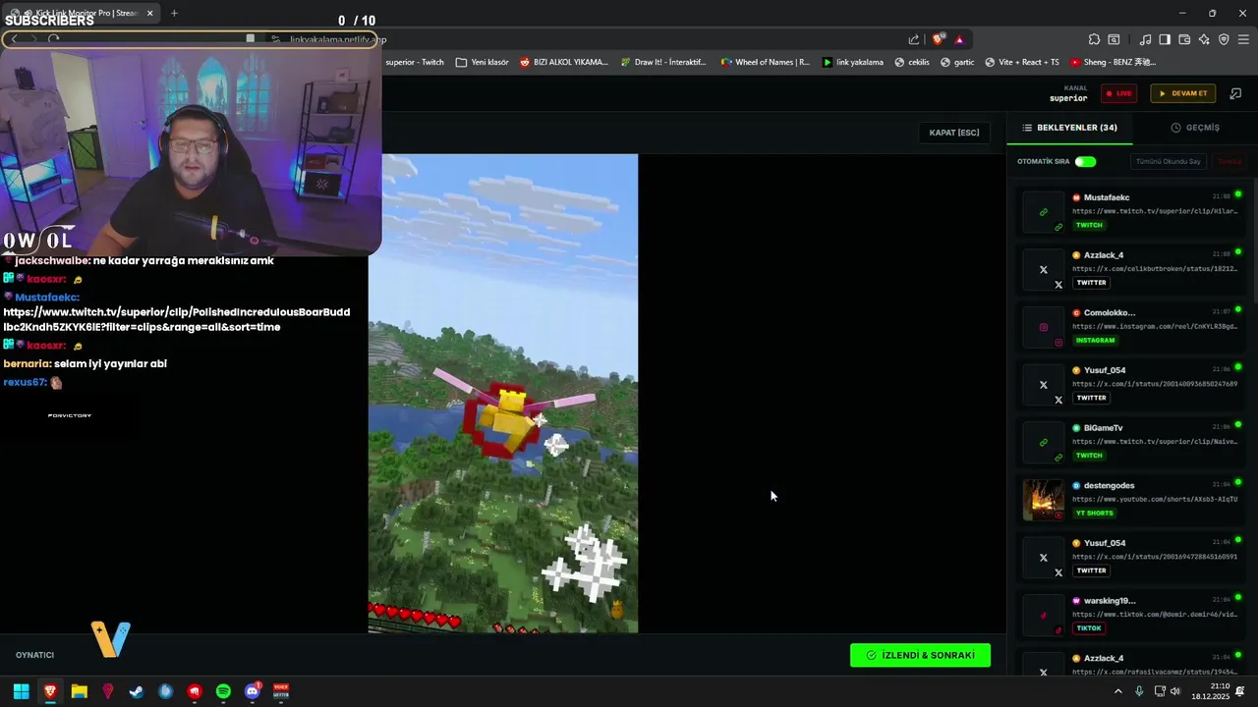1258x707 pixels.
Task: Click the İZLENDİ & SONRAKİ button
Action: coord(920,655)
